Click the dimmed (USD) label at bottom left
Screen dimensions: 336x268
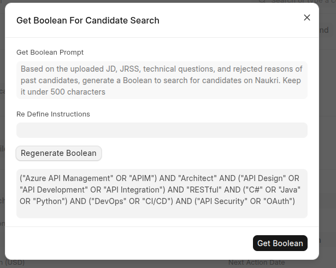click(13, 263)
